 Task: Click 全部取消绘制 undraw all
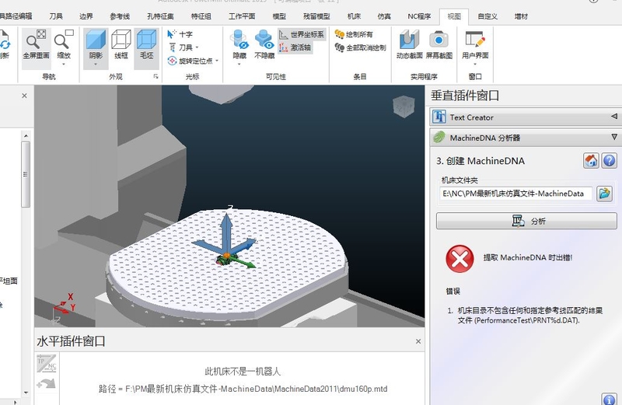click(x=360, y=47)
